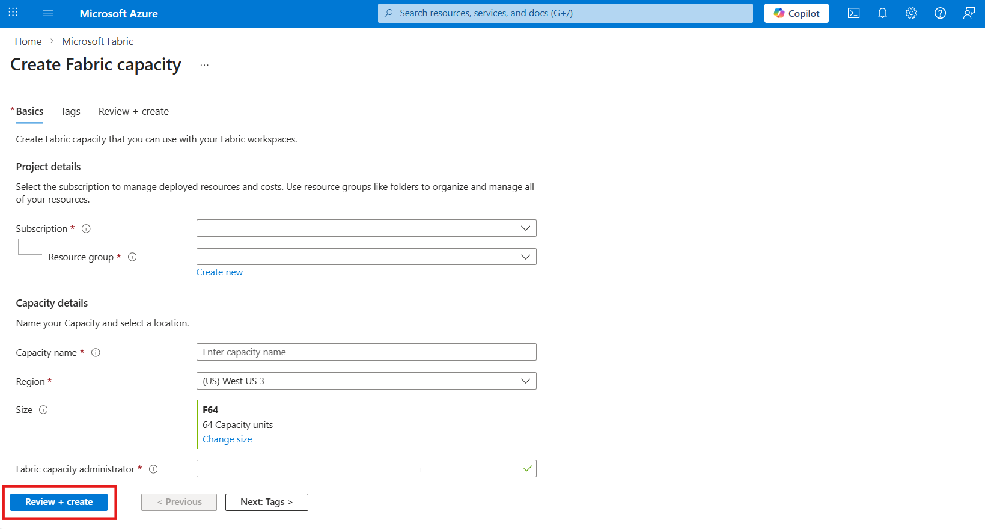The height and width of the screenshot is (529, 985).
Task: Open the Help question mark icon
Action: point(940,13)
